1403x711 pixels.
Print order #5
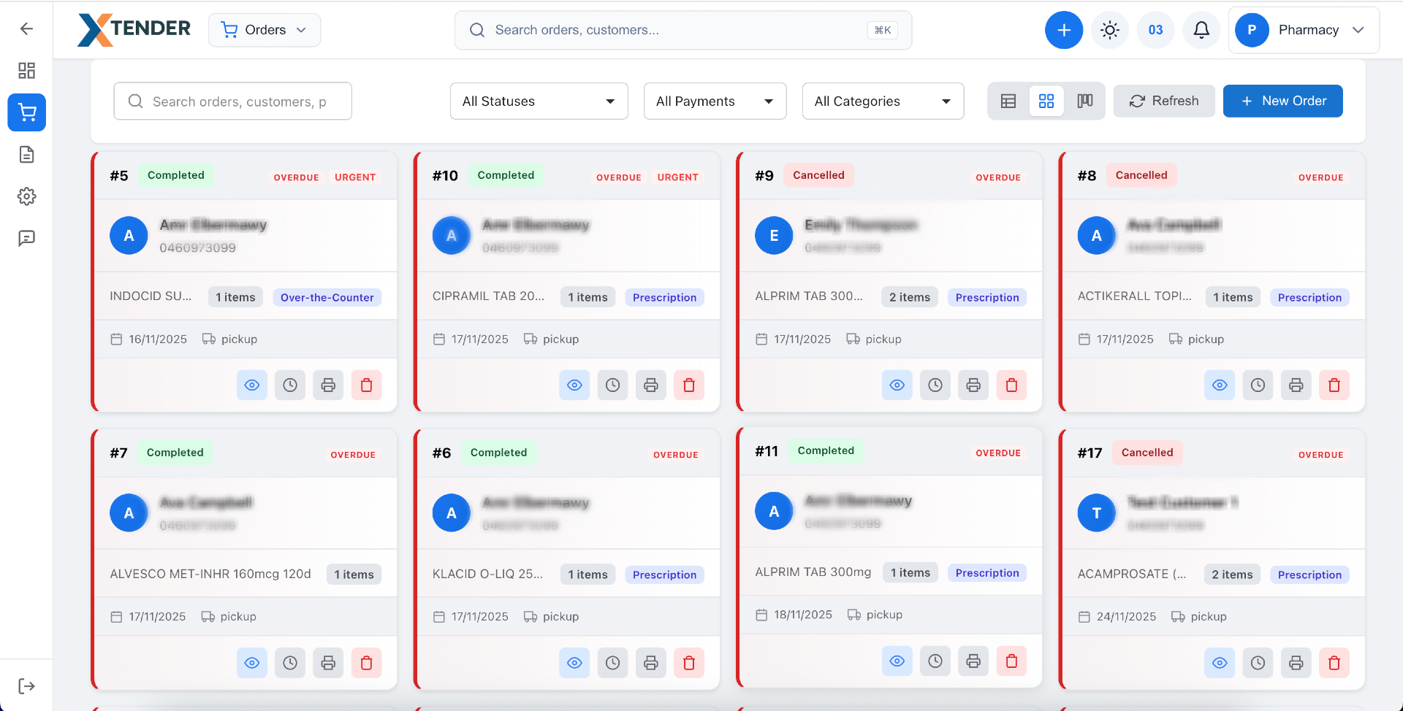[328, 385]
